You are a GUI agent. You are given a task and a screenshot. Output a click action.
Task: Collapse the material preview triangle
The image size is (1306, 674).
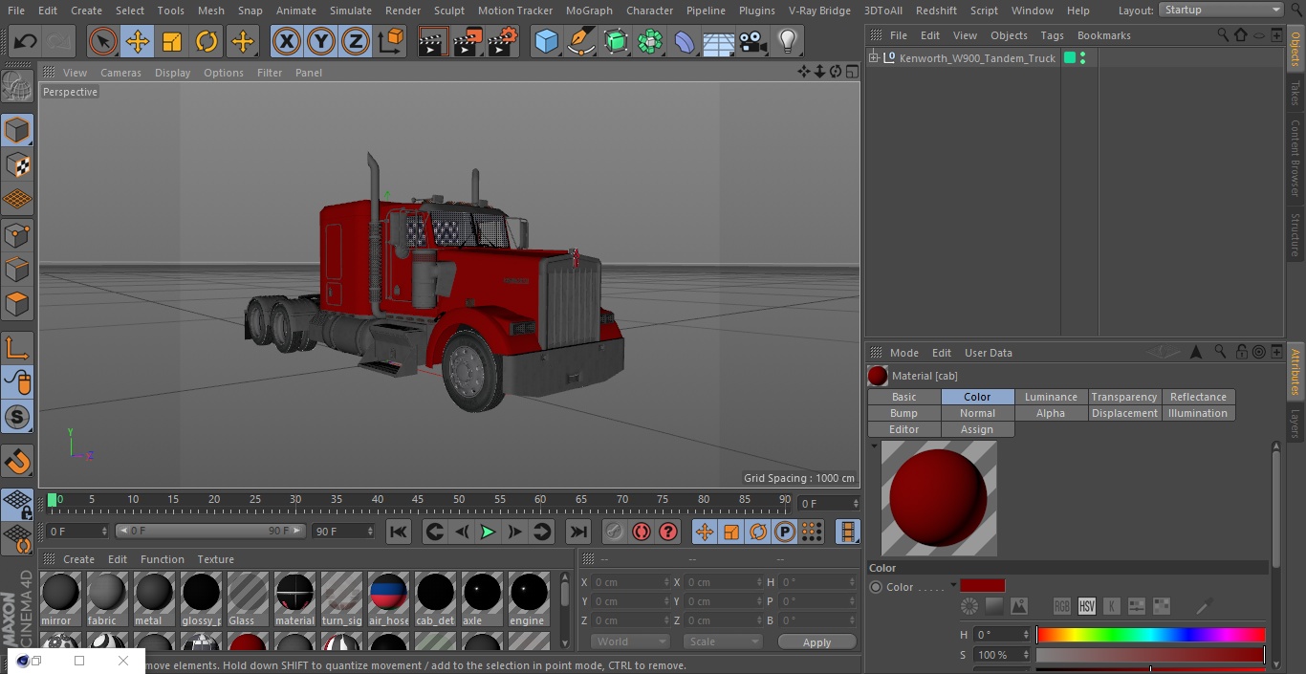pos(874,446)
